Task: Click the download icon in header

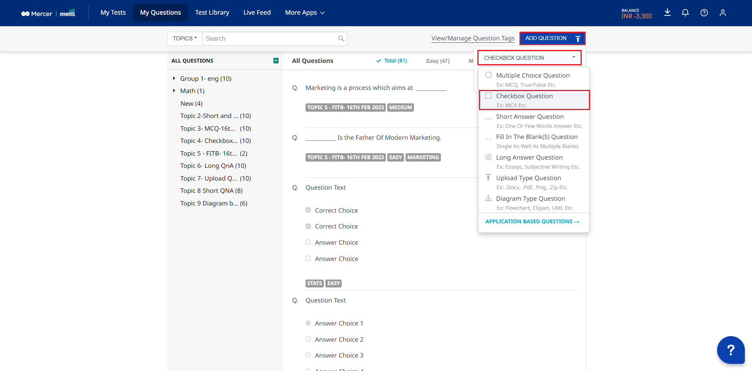Action: click(x=667, y=13)
